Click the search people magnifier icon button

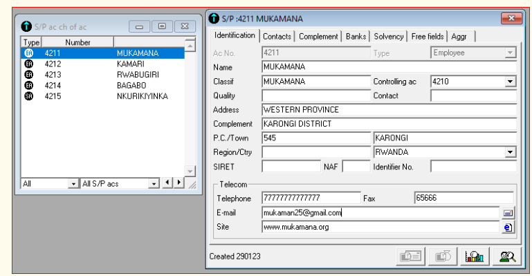507,257
